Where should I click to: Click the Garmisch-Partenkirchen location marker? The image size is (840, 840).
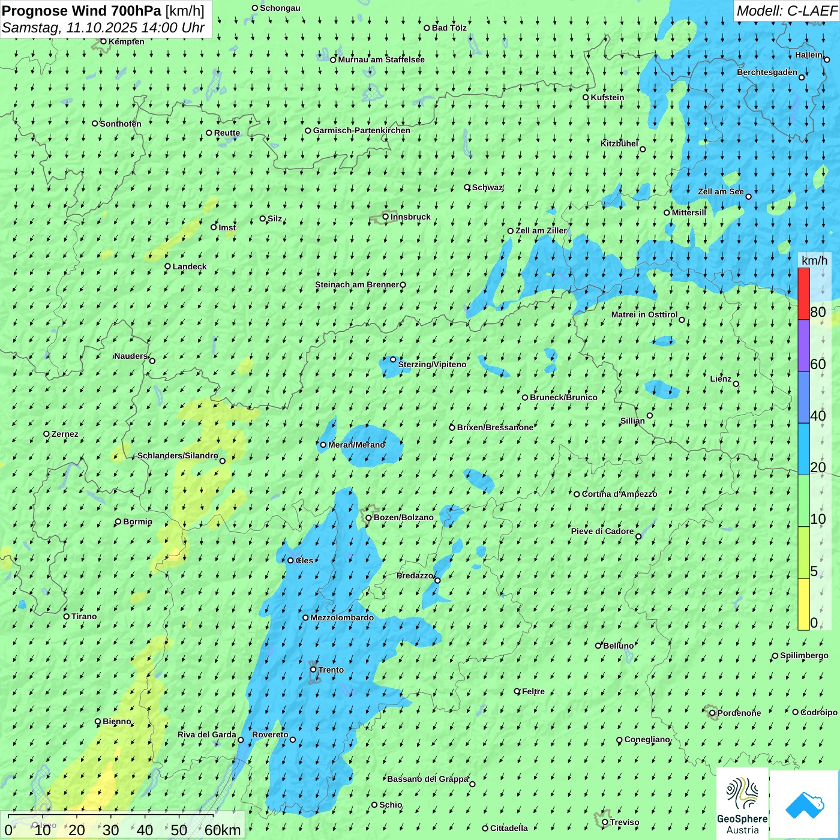click(308, 130)
